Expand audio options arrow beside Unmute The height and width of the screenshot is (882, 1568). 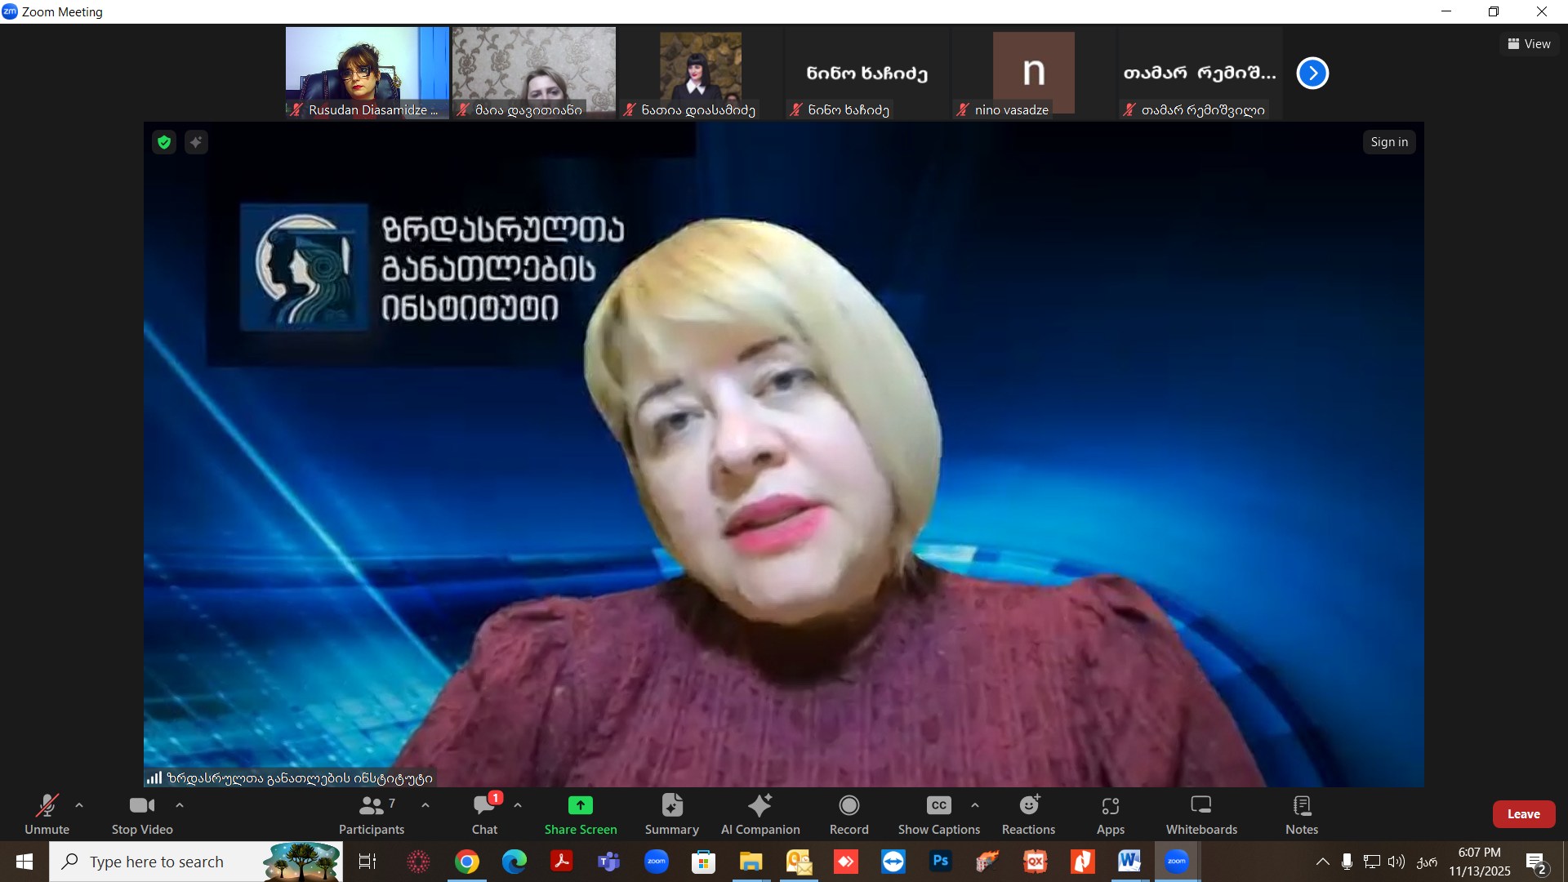(79, 805)
